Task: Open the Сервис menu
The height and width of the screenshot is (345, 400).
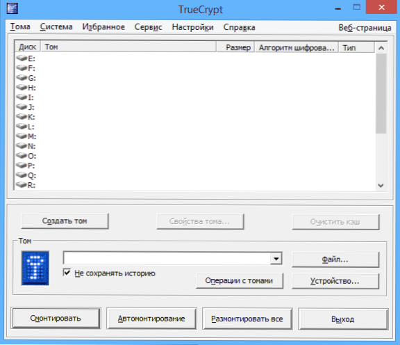Action: 148,27
